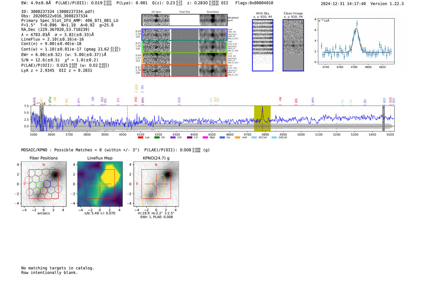The image size is (425, 289).
Task: Click the KPNO(24.7) g image
Action: tap(156, 184)
